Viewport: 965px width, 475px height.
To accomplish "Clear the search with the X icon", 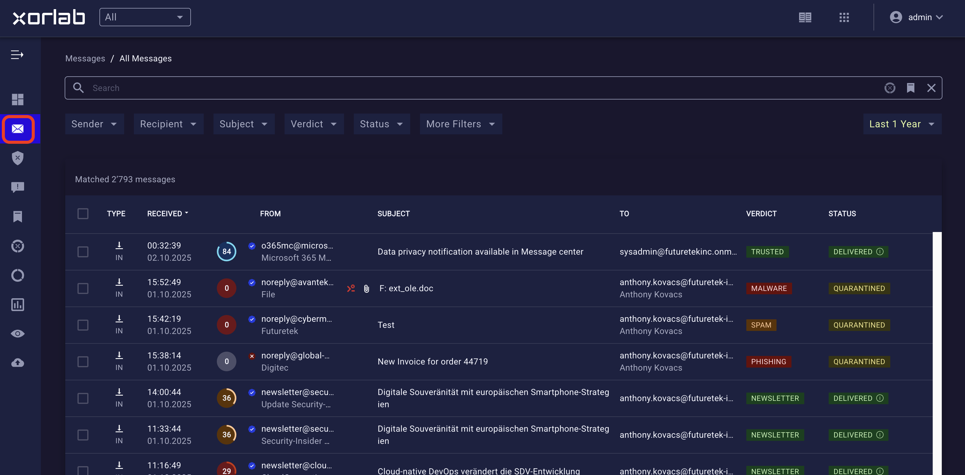I will click(931, 88).
